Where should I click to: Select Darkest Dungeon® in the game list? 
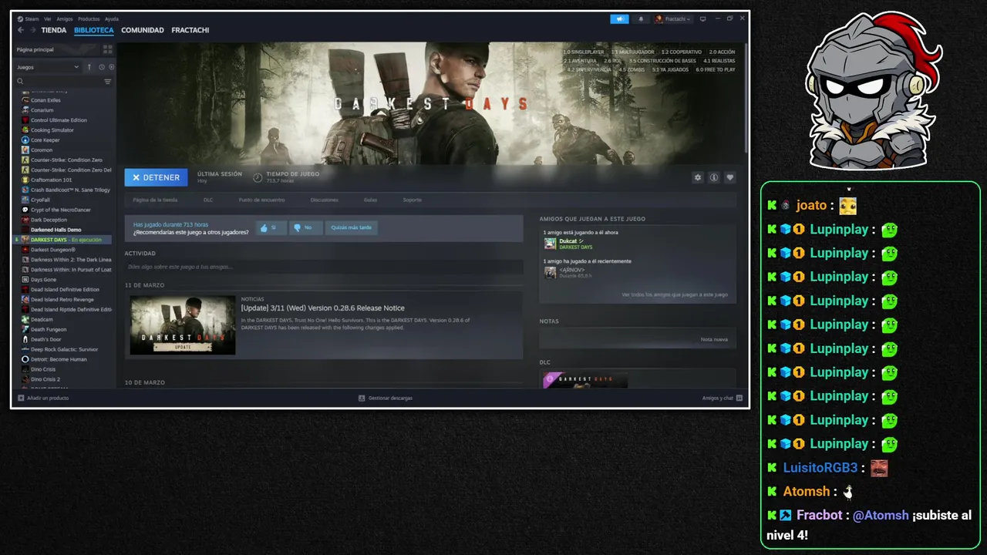tap(63, 250)
